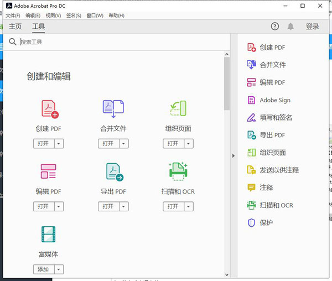
Task: Select 合并文件 shortcut in right sidebar
Action: coord(266,65)
